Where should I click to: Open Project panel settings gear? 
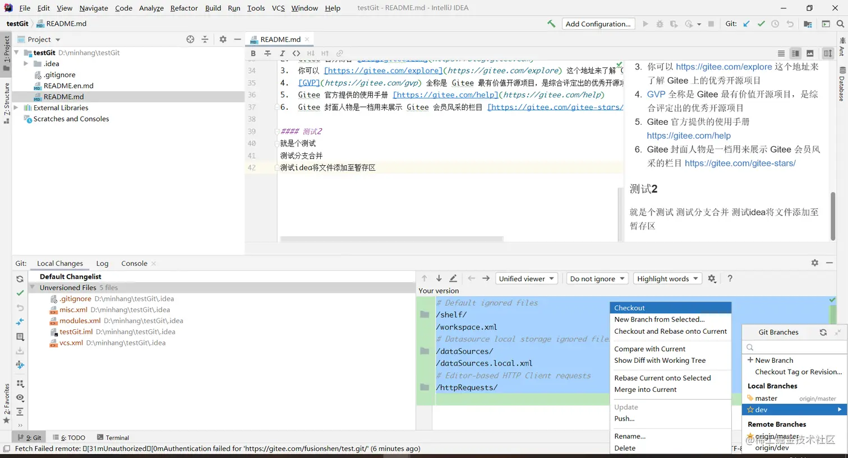[x=223, y=39]
